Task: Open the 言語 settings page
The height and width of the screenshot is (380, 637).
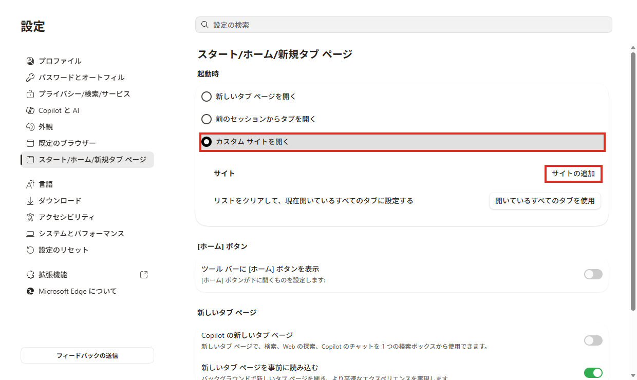Action: 87,184
